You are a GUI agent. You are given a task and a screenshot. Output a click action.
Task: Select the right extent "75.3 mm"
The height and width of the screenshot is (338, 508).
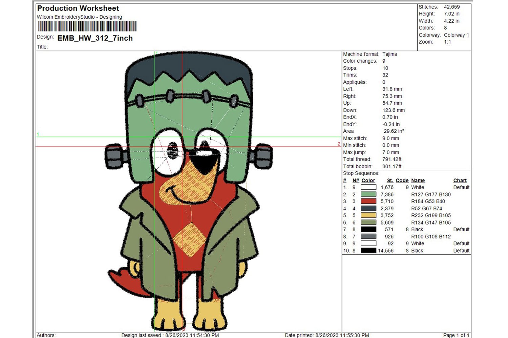392,96
